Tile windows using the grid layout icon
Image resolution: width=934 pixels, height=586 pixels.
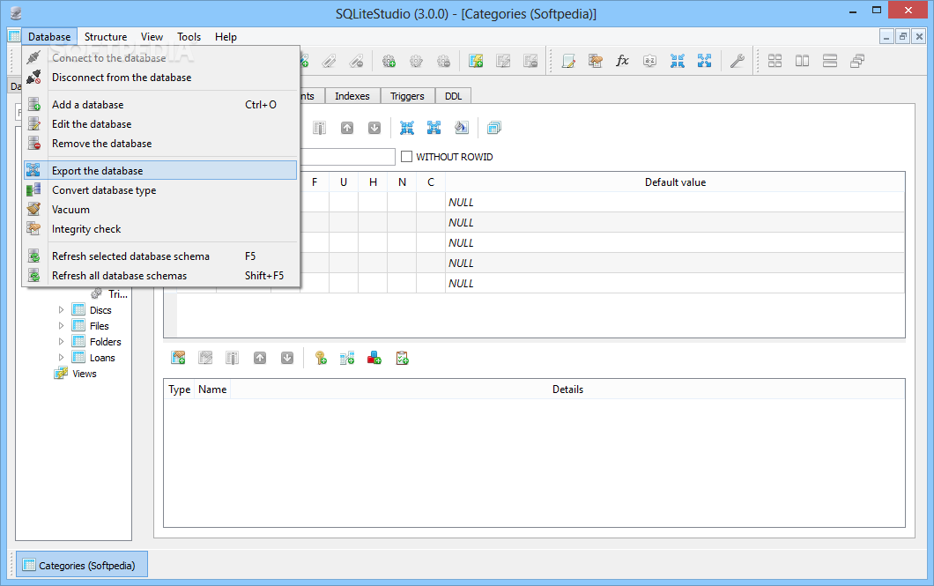[775, 61]
